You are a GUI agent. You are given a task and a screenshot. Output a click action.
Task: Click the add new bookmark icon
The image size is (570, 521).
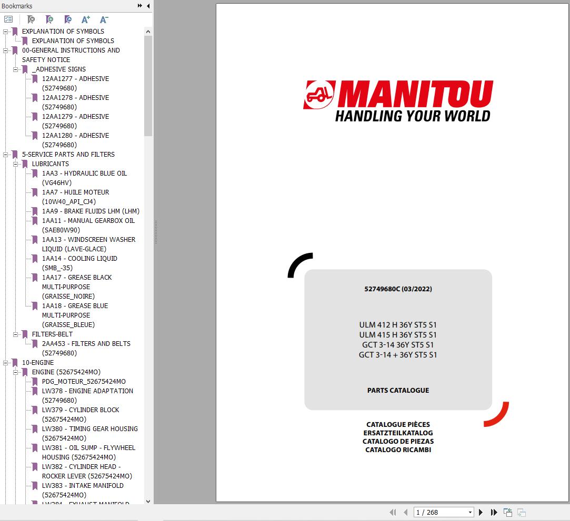click(x=49, y=19)
